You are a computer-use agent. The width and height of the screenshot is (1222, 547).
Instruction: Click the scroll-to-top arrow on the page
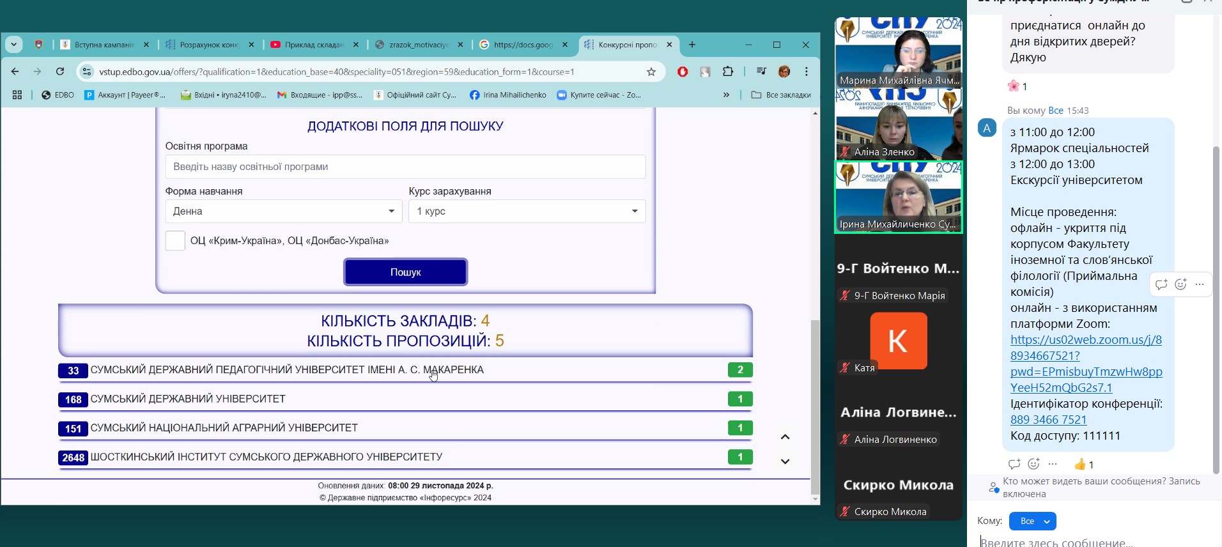785,437
